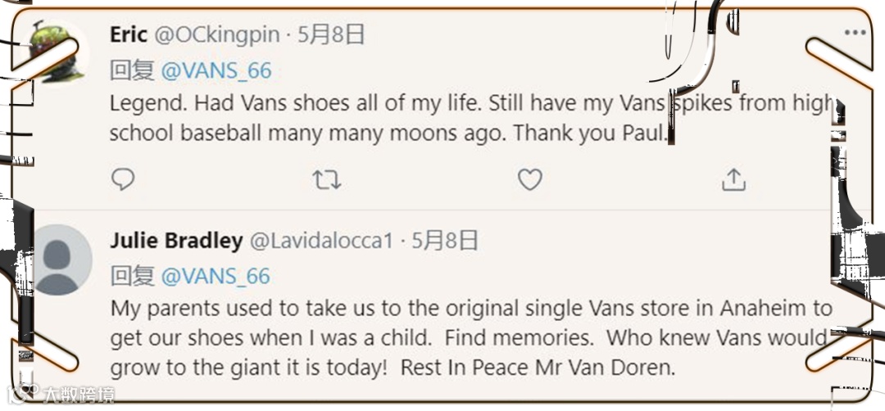The height and width of the screenshot is (411, 885).
Task: Open the @Lavidalocca1 handle
Action: click(x=321, y=241)
